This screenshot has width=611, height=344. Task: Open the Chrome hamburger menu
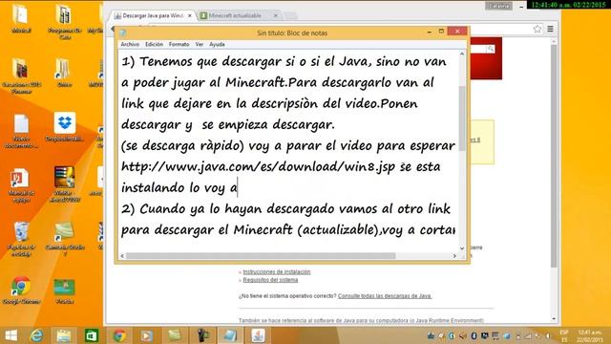pos(550,29)
